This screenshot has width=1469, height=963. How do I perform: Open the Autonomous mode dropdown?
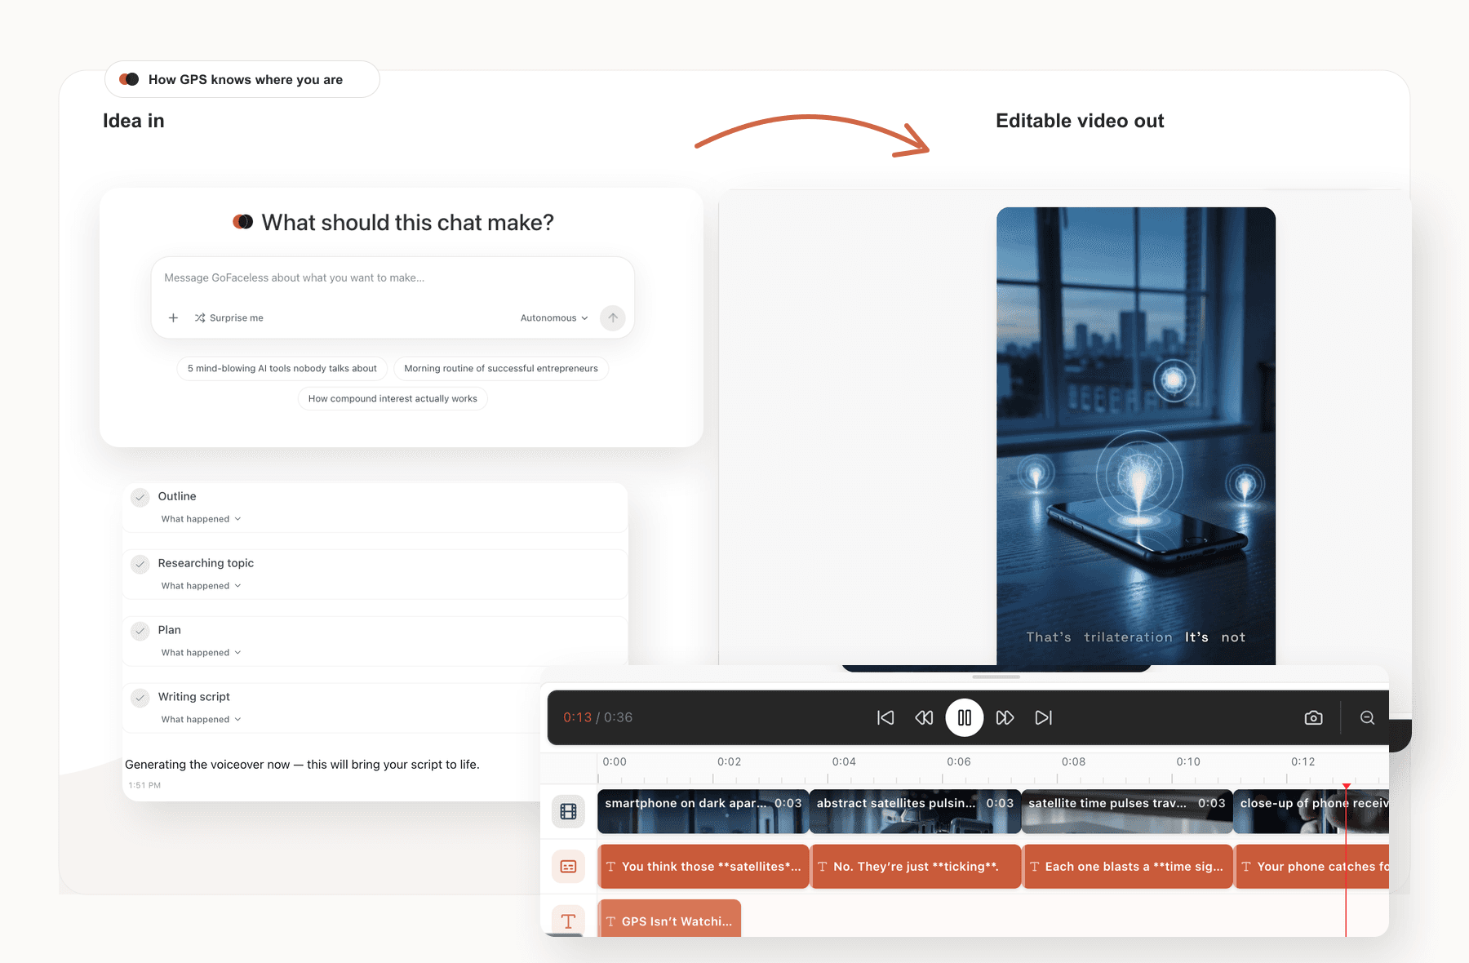coord(554,317)
